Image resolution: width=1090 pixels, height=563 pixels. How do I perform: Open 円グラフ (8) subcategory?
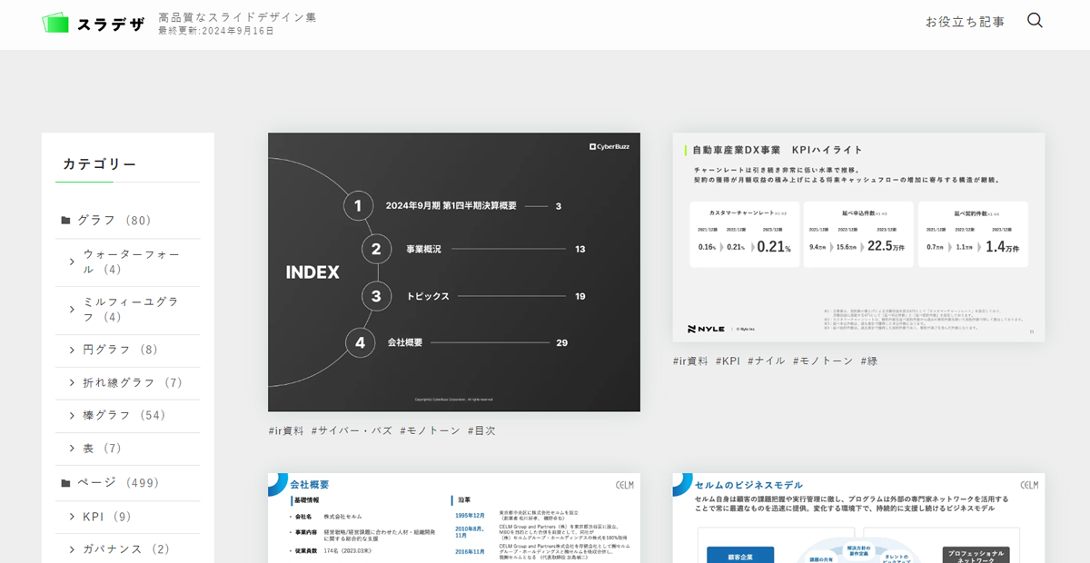[x=121, y=350]
